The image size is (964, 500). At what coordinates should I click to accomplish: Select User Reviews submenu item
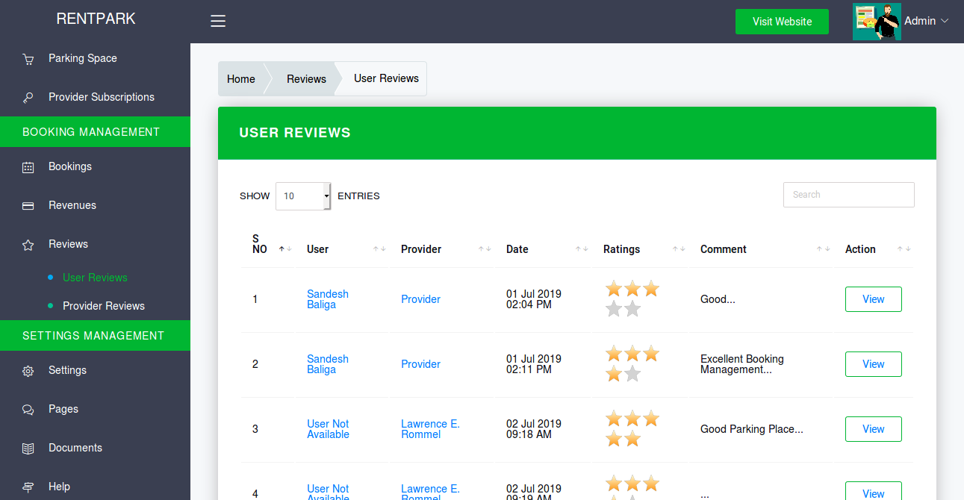(95, 278)
